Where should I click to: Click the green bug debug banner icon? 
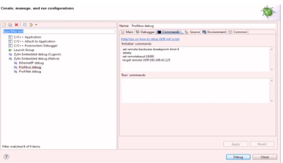[x=268, y=12]
